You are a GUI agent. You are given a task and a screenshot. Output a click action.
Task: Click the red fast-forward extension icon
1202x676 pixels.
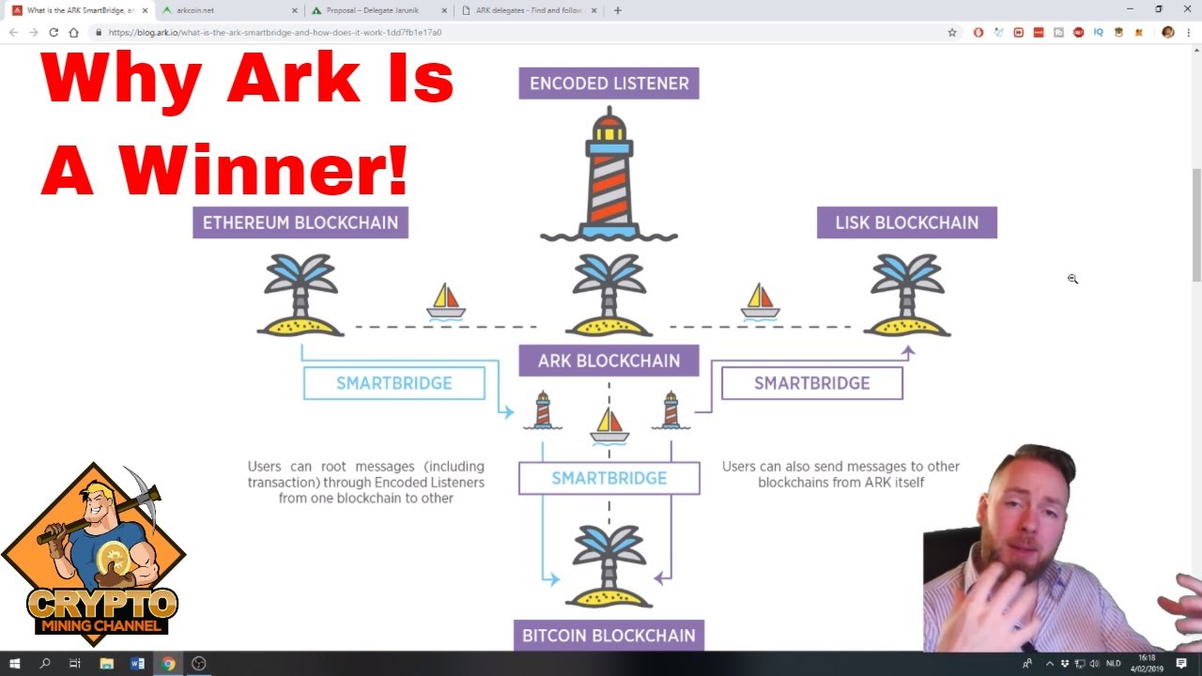[1019, 32]
